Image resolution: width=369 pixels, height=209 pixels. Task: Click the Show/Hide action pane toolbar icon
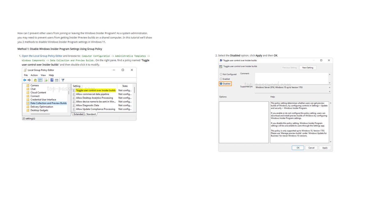click(x=57, y=80)
